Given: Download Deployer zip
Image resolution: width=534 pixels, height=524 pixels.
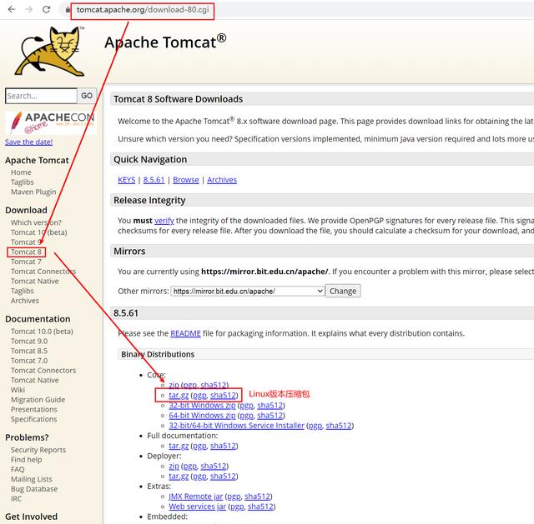Looking at the screenshot, I should (x=174, y=467).
